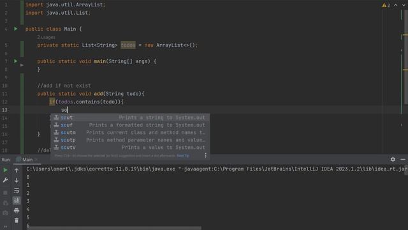Open run configuration wrench icon
Image resolution: width=408 pixels, height=230 pixels.
(x=5, y=180)
